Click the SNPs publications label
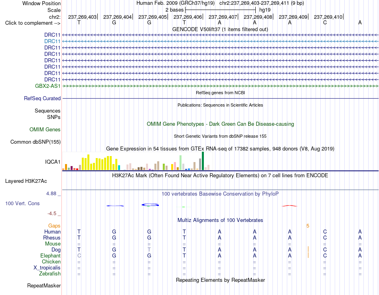Viewport: 379px width, 295px height. point(54,117)
